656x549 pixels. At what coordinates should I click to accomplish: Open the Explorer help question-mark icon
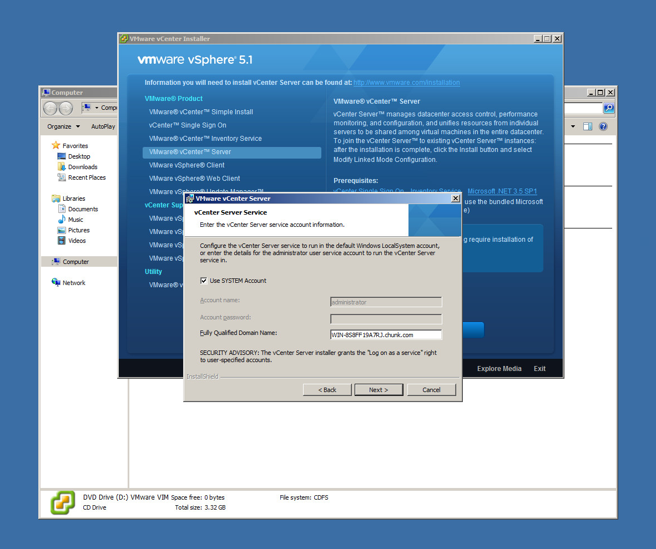coord(603,126)
